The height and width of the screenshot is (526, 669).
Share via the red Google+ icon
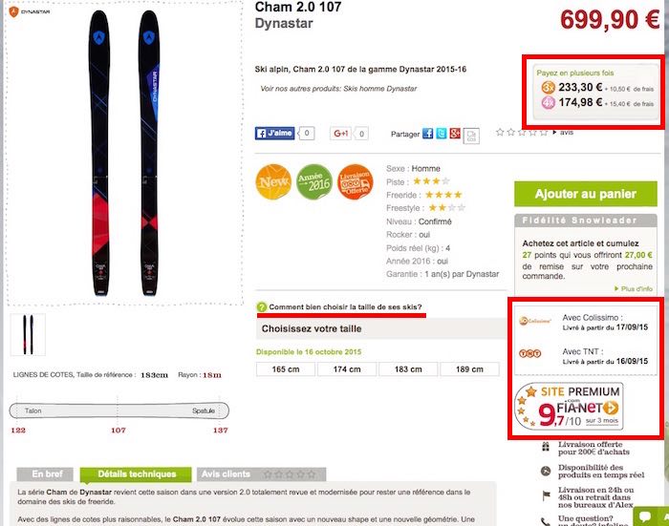point(455,134)
